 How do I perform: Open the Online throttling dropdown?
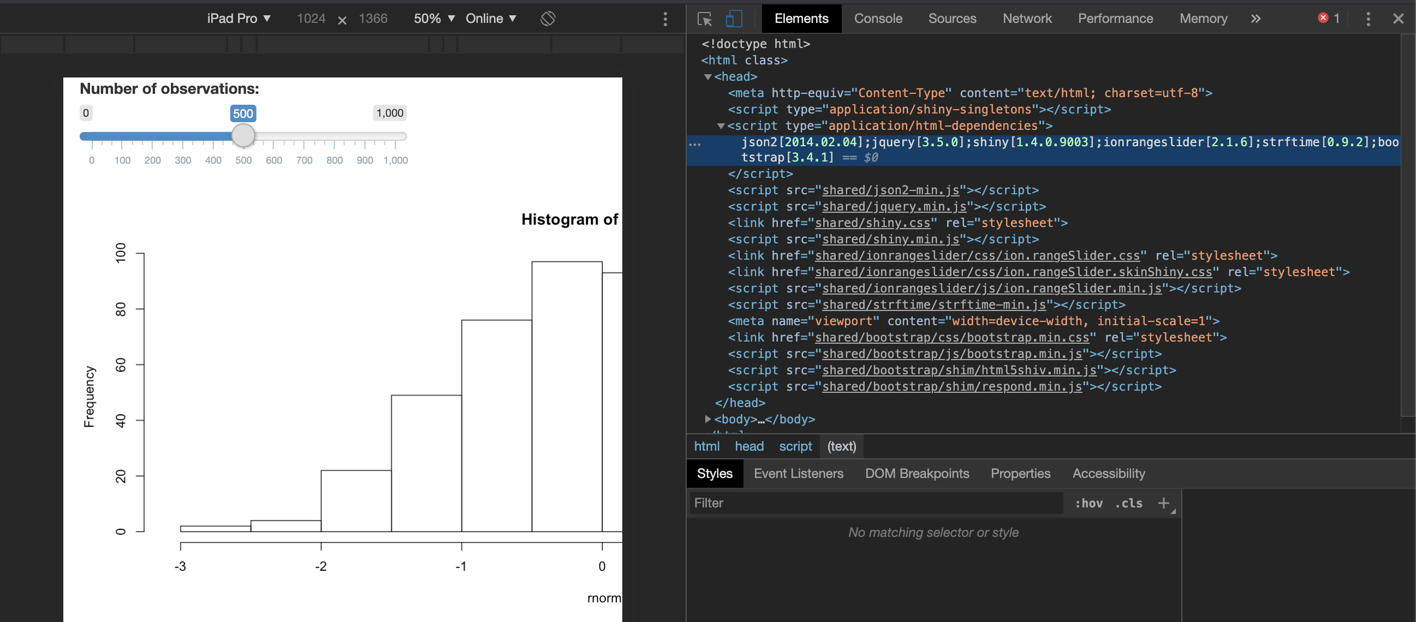click(x=491, y=19)
